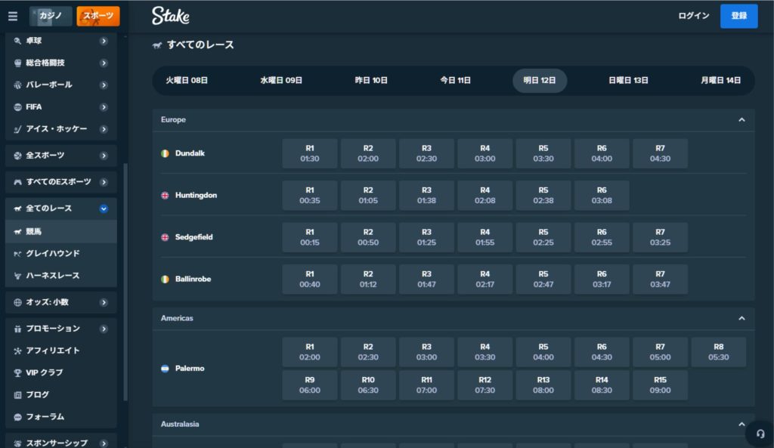Open the live support headset icon
The height and width of the screenshot is (448, 774).
click(x=760, y=434)
